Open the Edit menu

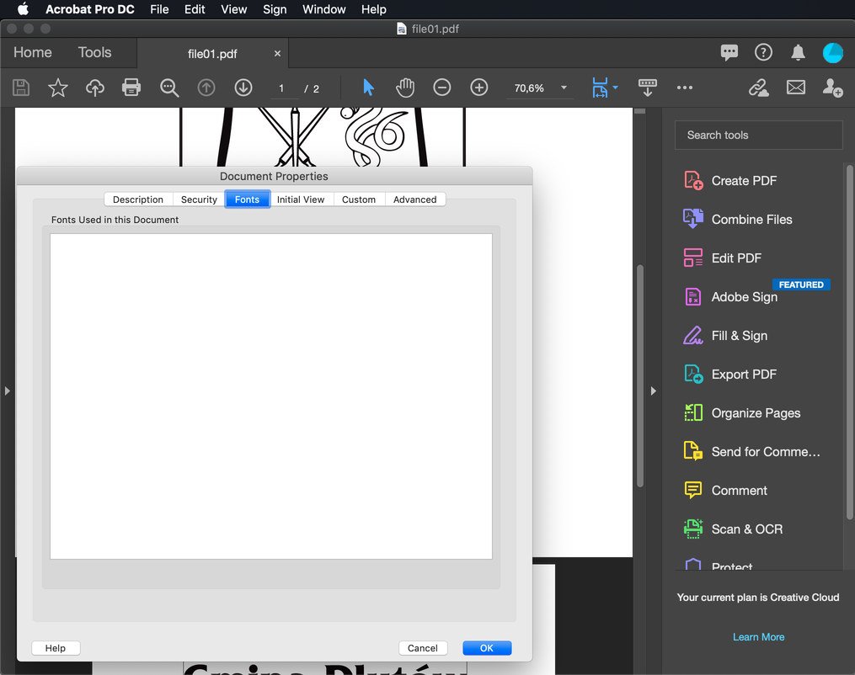pos(195,9)
